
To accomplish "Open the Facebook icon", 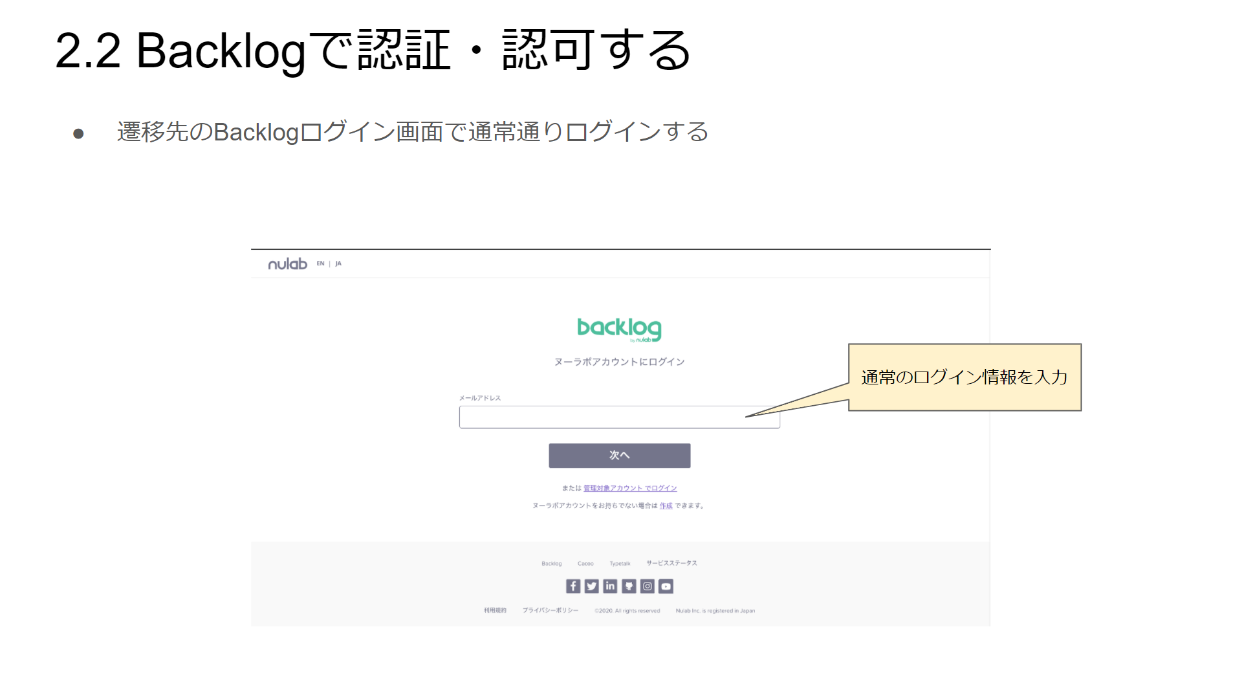I will click(573, 586).
